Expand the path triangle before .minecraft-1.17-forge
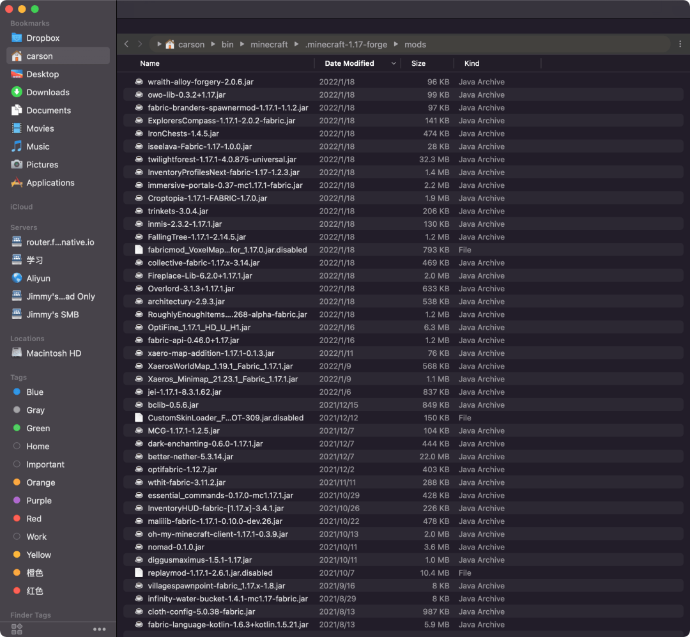 296,44
